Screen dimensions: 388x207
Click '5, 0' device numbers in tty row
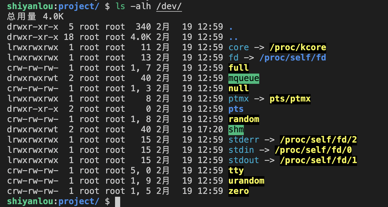click(141, 171)
